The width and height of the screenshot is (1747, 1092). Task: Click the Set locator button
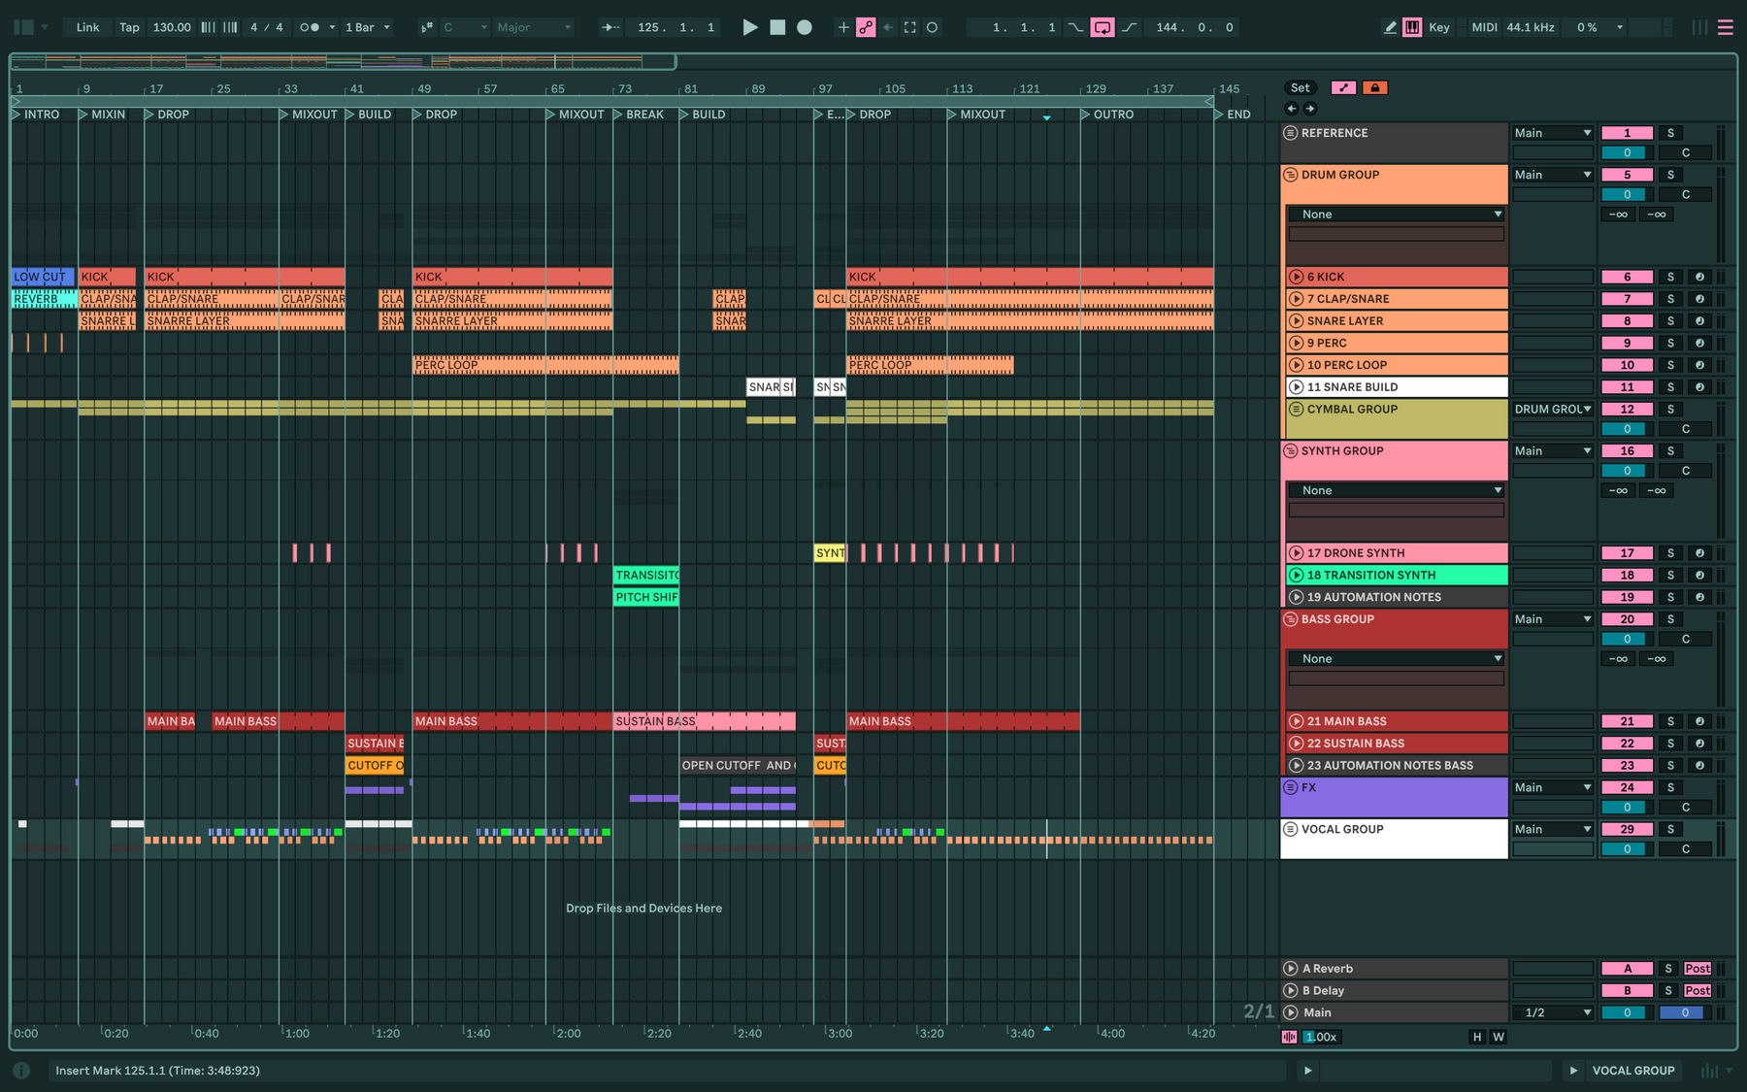1301,87
